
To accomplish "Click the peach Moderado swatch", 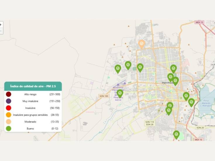I will click(x=8, y=122).
